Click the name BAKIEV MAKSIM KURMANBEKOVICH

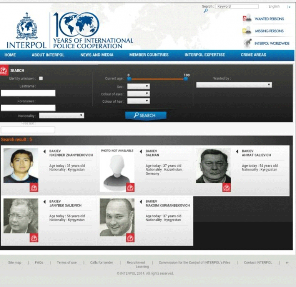[x=168, y=203]
